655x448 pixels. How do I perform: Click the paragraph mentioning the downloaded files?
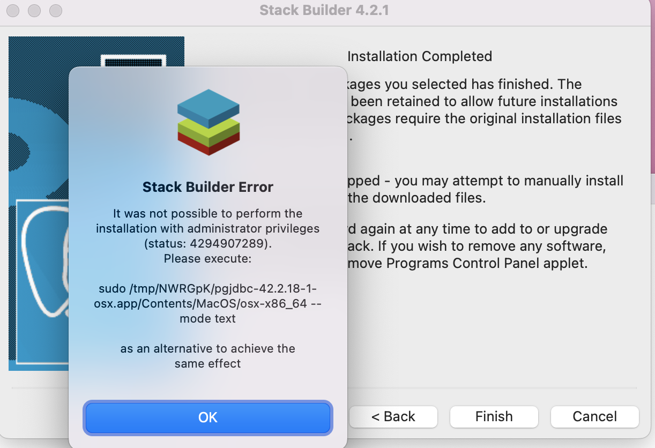[485, 189]
